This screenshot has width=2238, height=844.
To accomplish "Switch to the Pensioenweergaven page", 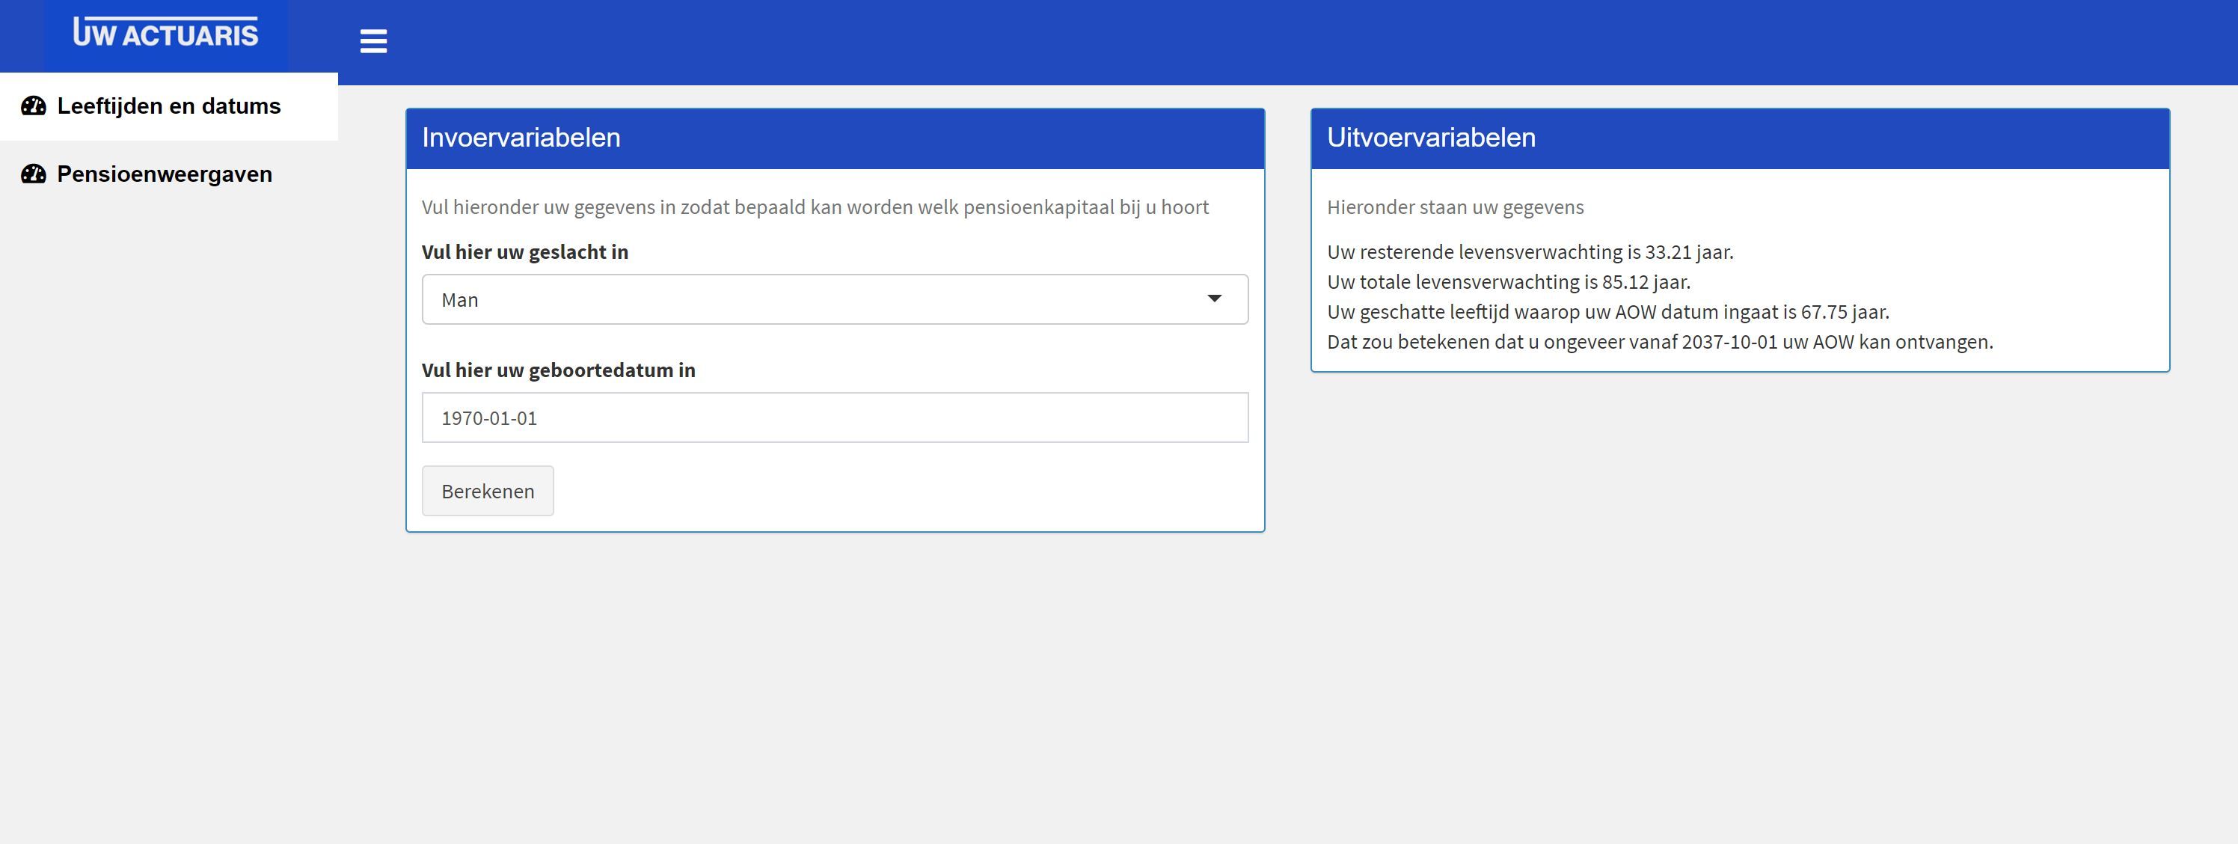I will click(165, 174).
